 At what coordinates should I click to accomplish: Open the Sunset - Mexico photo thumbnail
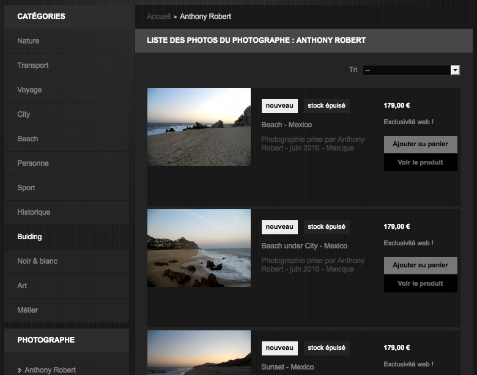point(199,353)
